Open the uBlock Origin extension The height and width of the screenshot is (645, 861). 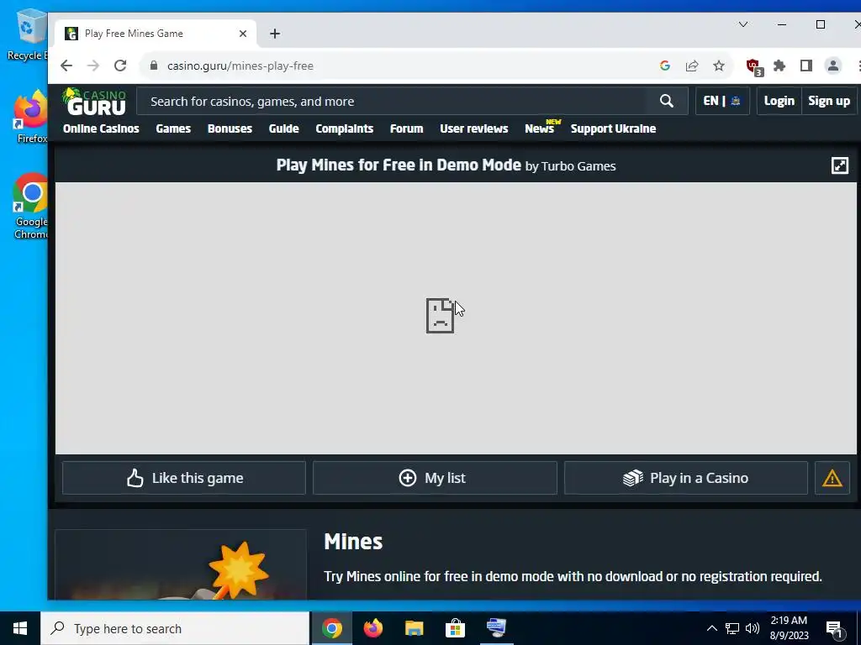(x=754, y=67)
